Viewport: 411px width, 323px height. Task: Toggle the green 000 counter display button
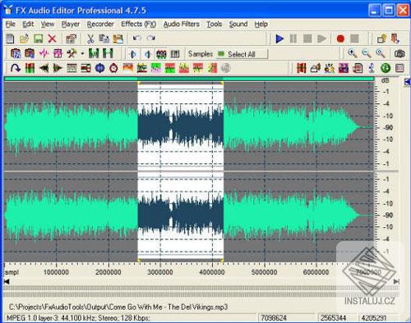point(161,54)
